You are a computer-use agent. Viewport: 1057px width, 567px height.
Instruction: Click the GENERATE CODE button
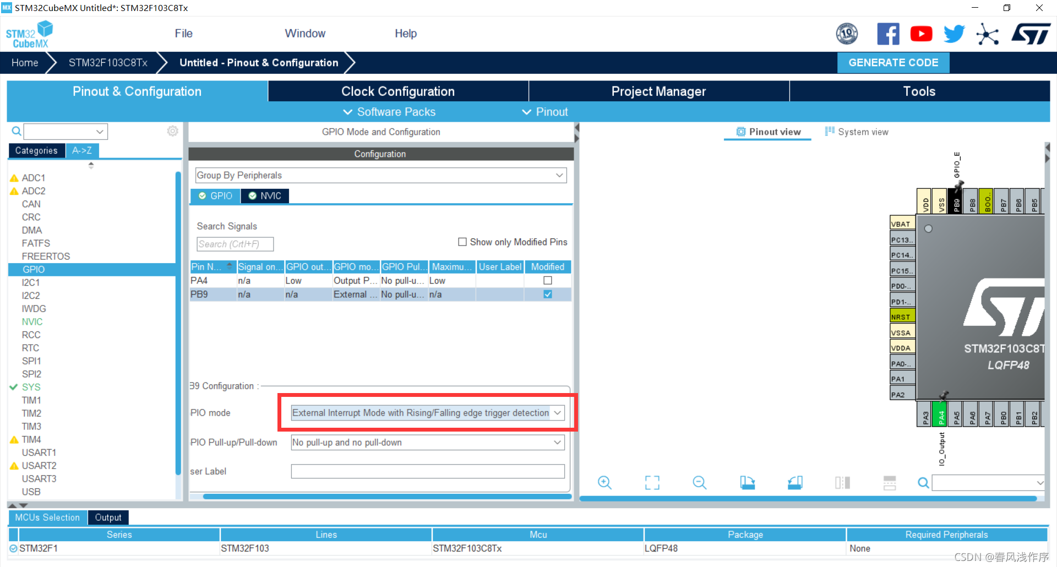[893, 63]
